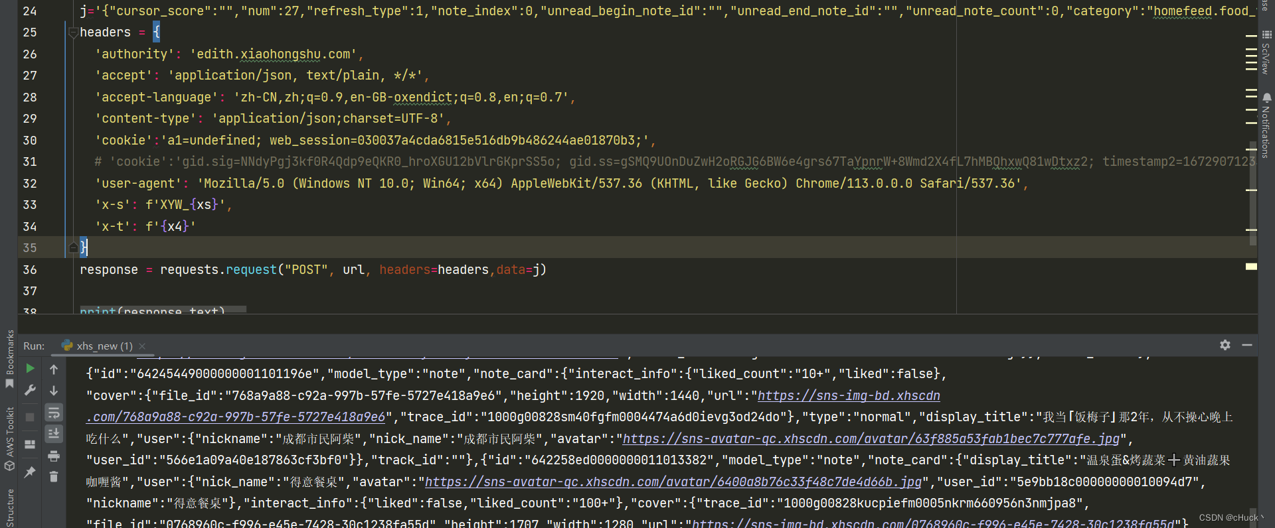
Task: Toggle scroll to end of output
Action: click(54, 434)
